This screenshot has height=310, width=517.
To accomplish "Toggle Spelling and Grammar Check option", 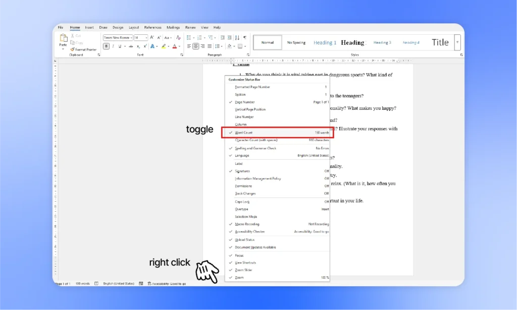I will pyautogui.click(x=277, y=148).
